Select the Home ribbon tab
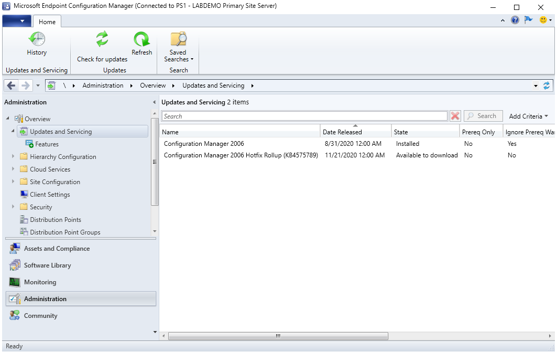 (47, 22)
